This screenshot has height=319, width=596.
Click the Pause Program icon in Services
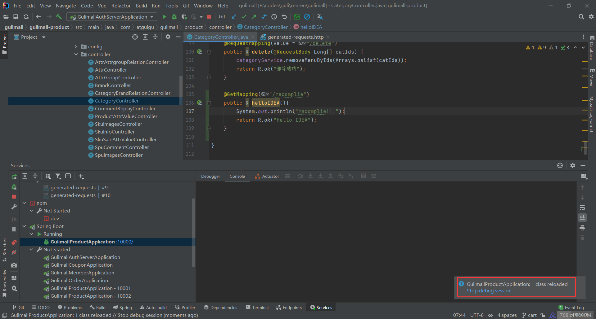point(14,229)
